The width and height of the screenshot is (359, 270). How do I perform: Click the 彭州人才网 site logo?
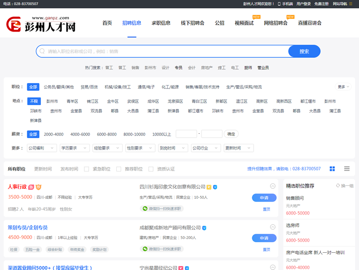41,24
